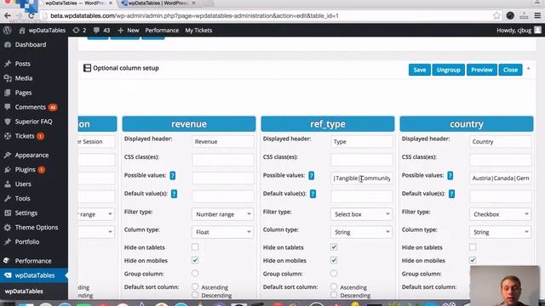Toggle country Hide on tablets checkbox
Image resolution: width=545 pixels, height=306 pixels.
473,247
